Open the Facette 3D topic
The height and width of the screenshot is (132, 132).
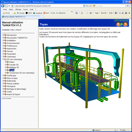14,65
